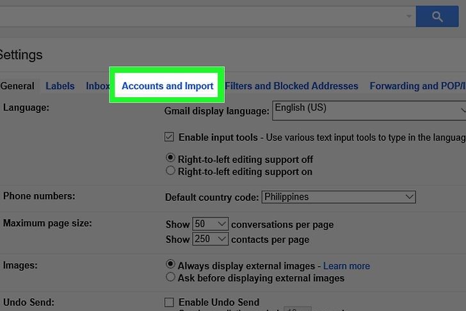Select Always display external images
This screenshot has height=311, width=466.
(170, 265)
